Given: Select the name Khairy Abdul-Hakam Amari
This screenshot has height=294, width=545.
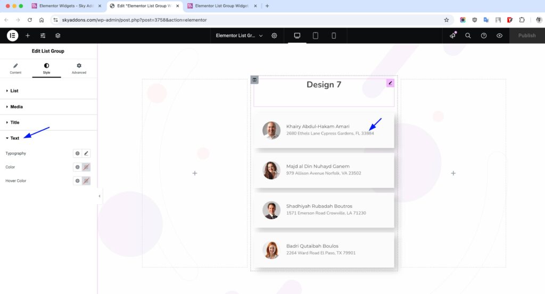Looking at the screenshot, I should click(x=318, y=127).
